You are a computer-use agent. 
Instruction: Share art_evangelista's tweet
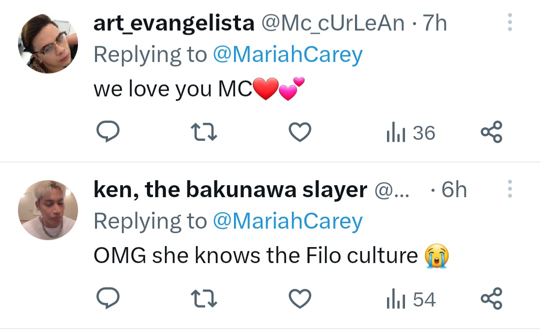(492, 132)
